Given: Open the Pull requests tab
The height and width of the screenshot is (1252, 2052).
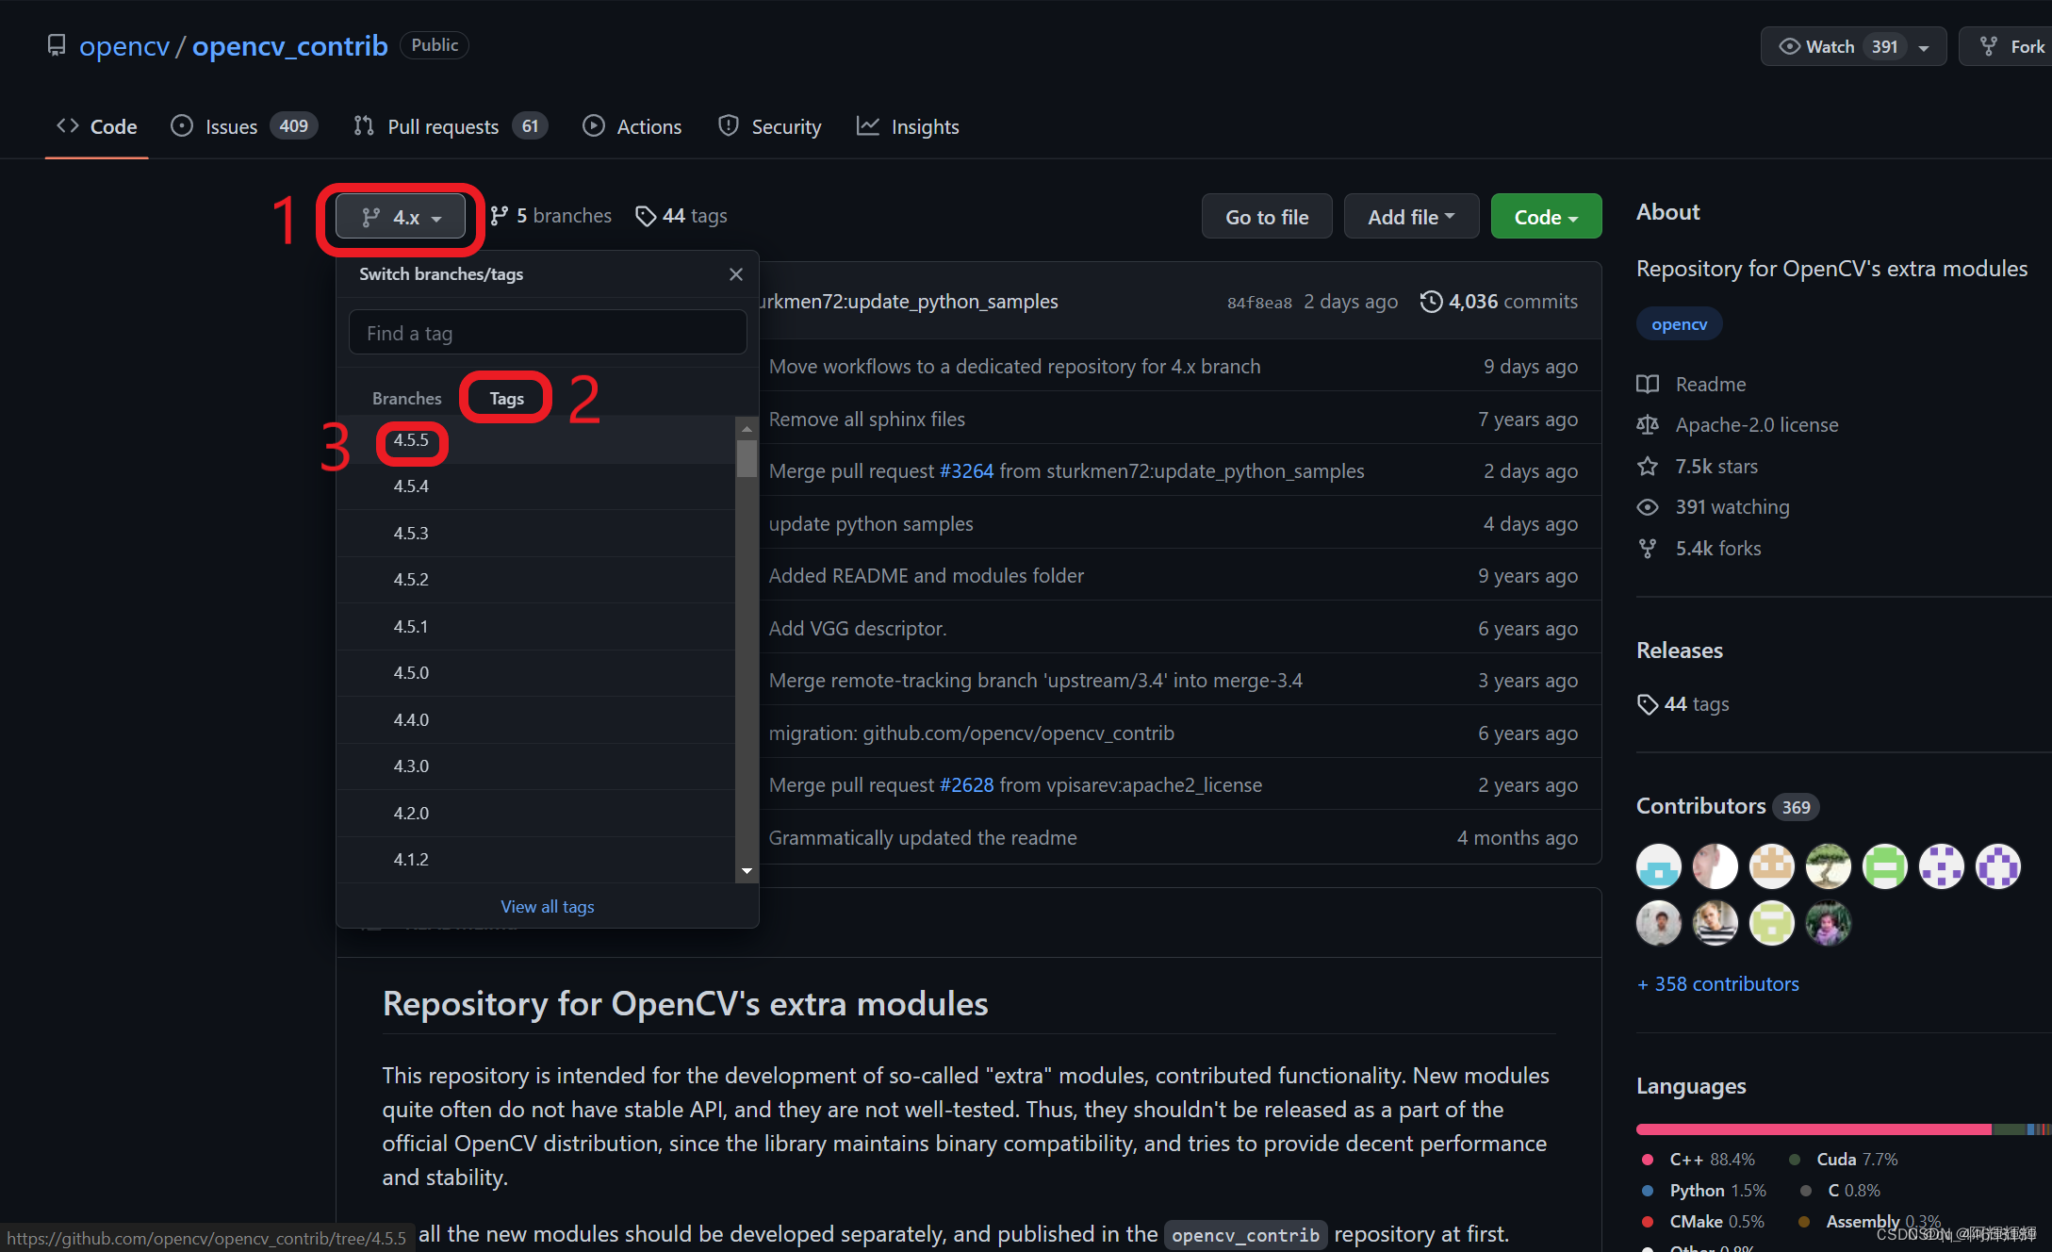Looking at the screenshot, I should (x=443, y=127).
